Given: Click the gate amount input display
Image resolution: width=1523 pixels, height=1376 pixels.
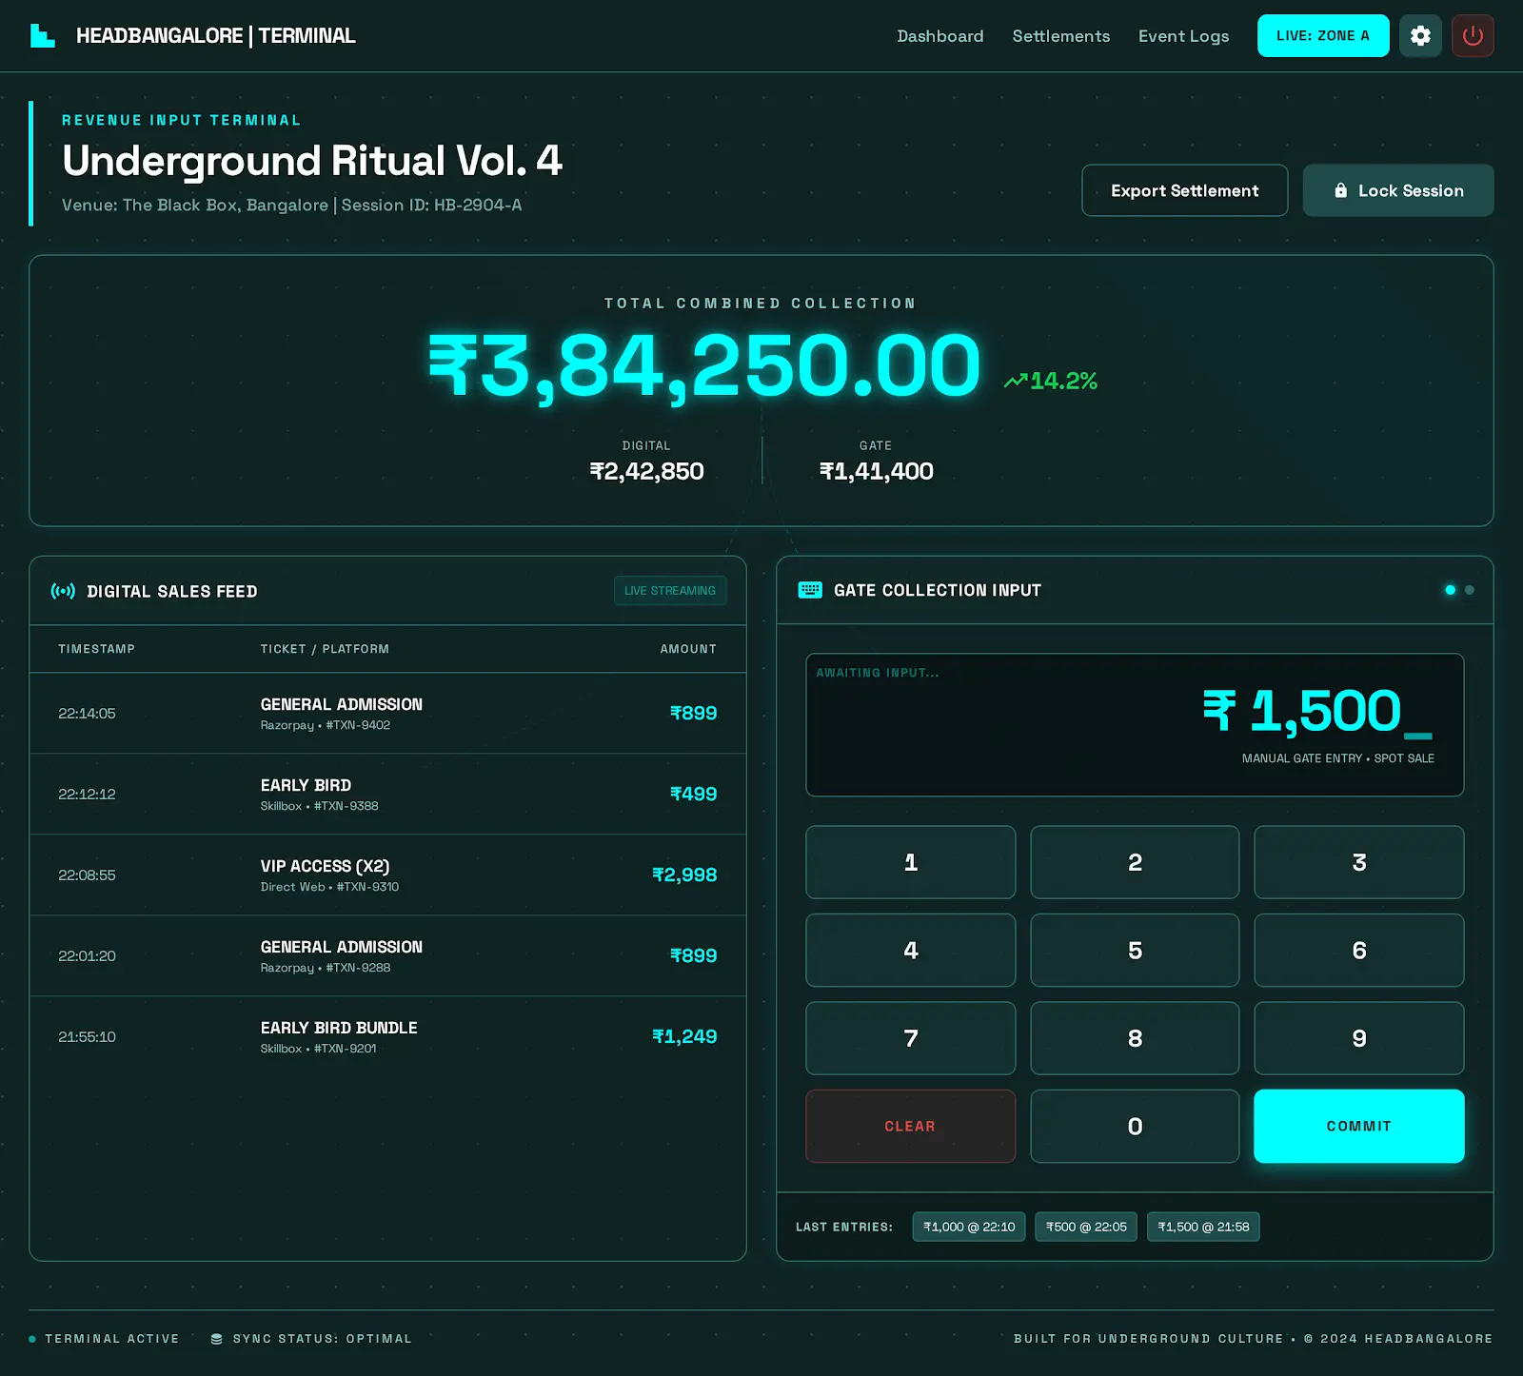Looking at the screenshot, I should 1134,724.
